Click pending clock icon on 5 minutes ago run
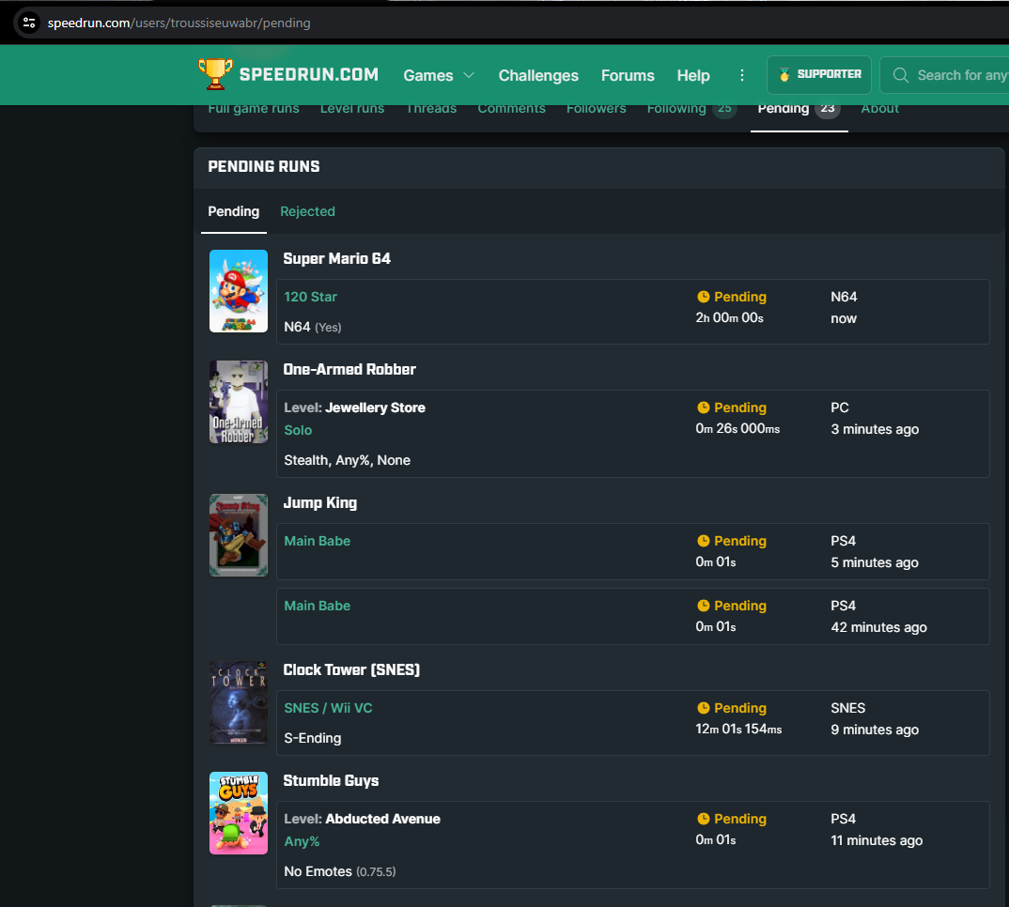 point(704,541)
